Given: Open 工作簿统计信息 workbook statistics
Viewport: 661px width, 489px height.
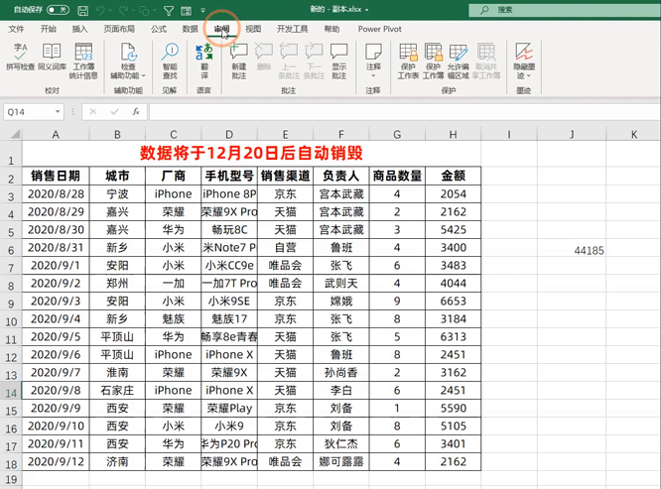Looking at the screenshot, I should [83, 61].
